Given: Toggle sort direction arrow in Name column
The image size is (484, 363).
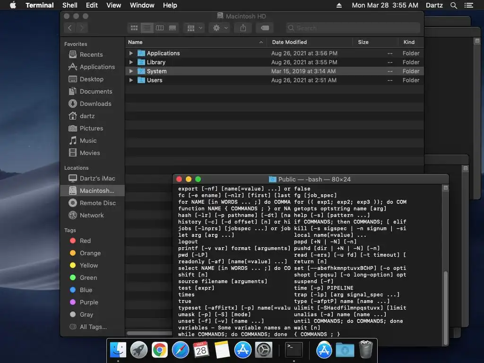Looking at the screenshot, I should tap(261, 42).
